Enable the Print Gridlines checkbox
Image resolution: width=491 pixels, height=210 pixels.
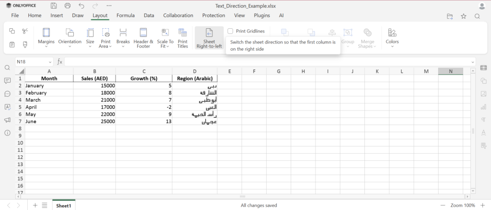click(231, 31)
